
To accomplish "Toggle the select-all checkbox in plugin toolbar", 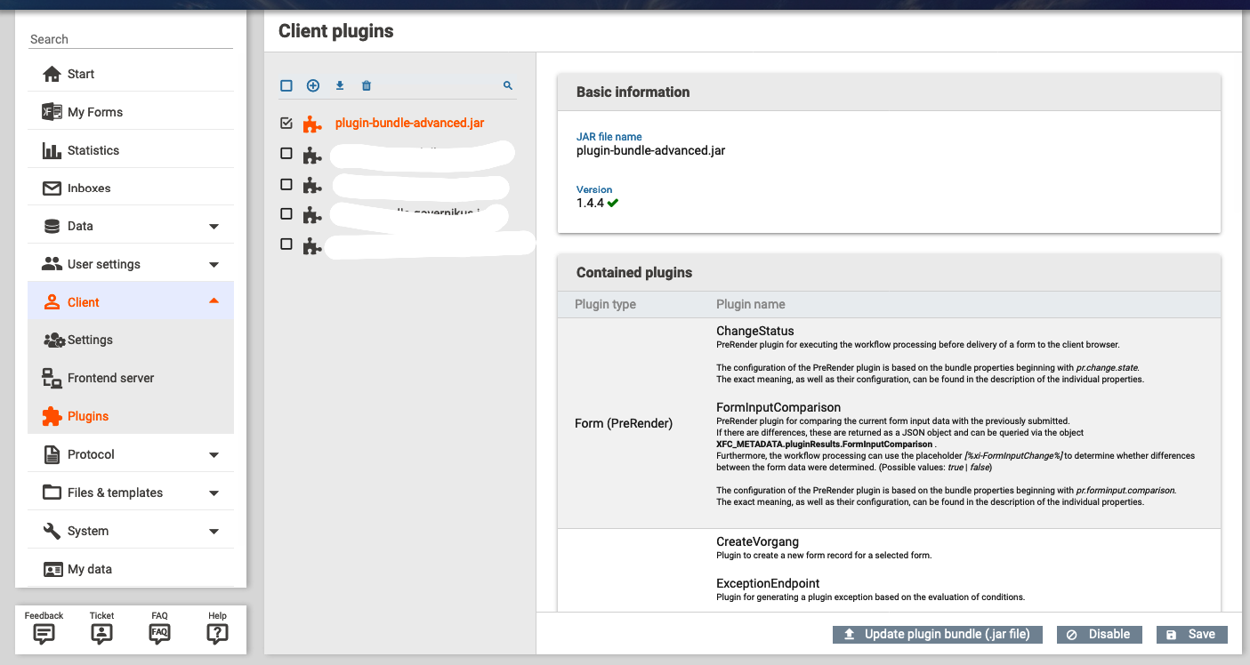I will pyautogui.click(x=286, y=86).
